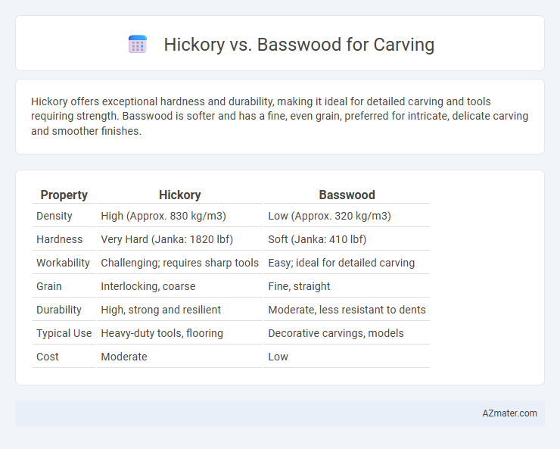Click 'Challenging; requires sharp tools' cell
Image resolution: width=560 pixels, height=449 pixels.
[179, 263]
